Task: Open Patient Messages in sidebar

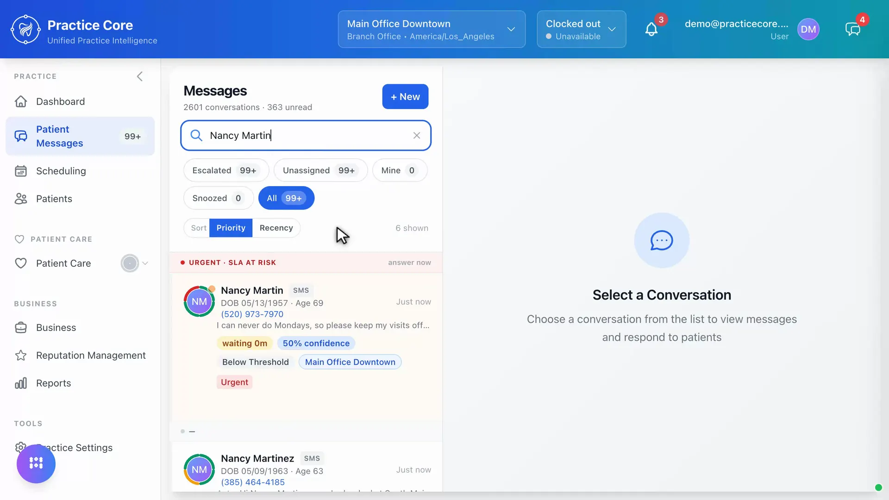Action: click(80, 136)
